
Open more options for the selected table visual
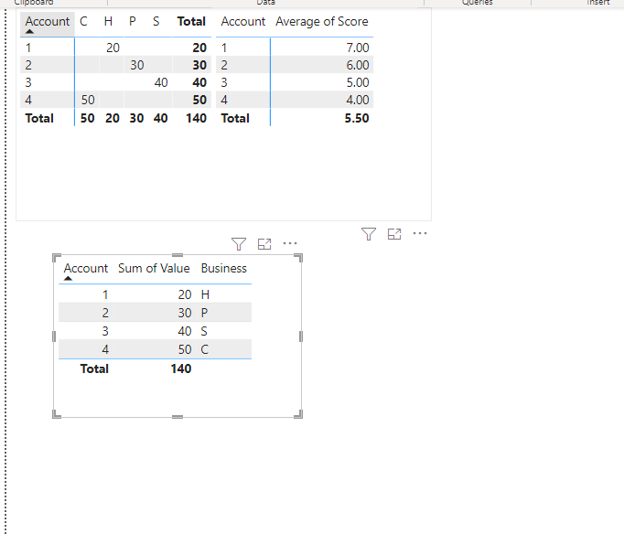click(x=290, y=243)
